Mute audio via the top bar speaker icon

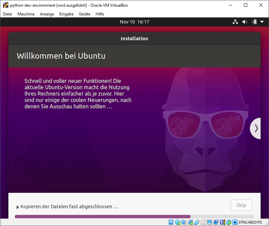[245, 22]
